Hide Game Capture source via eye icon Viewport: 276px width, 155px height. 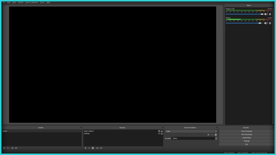click(159, 131)
